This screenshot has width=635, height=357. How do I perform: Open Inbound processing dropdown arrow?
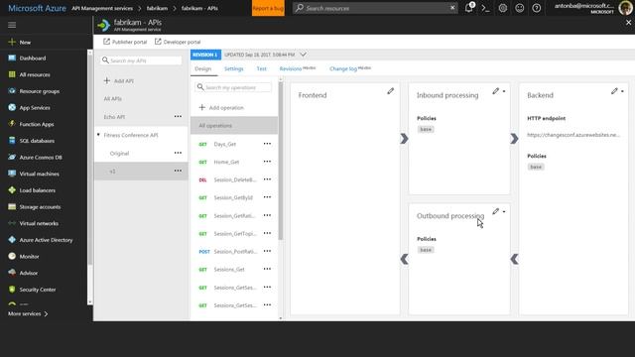504,91
